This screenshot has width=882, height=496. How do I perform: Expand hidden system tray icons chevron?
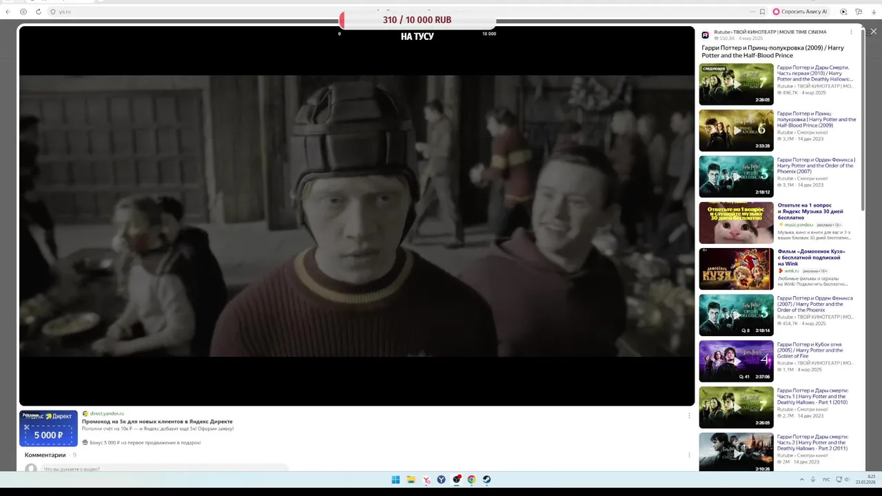(801, 479)
